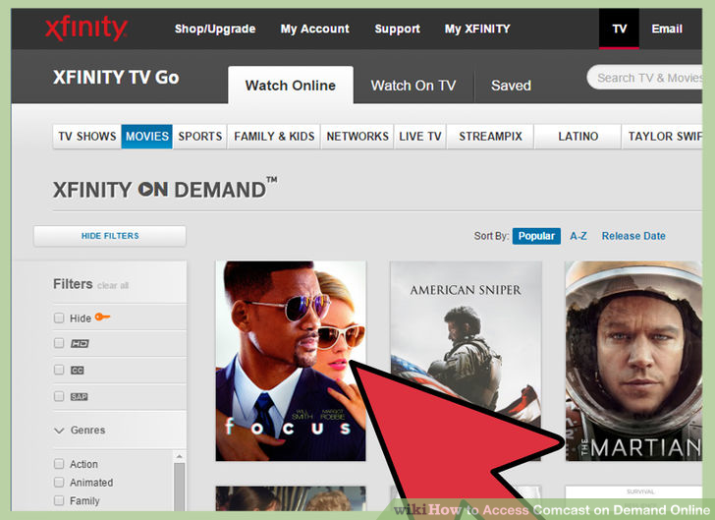Open the Shop/Upgrade menu
Viewport: 715px width, 520px height.
[215, 29]
